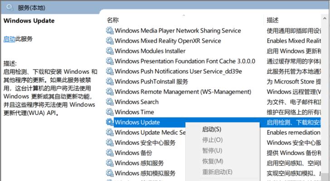Screen dimensions: 330x181
Task: Click description cell '维护在网络上的所有'
Action: 294,112
